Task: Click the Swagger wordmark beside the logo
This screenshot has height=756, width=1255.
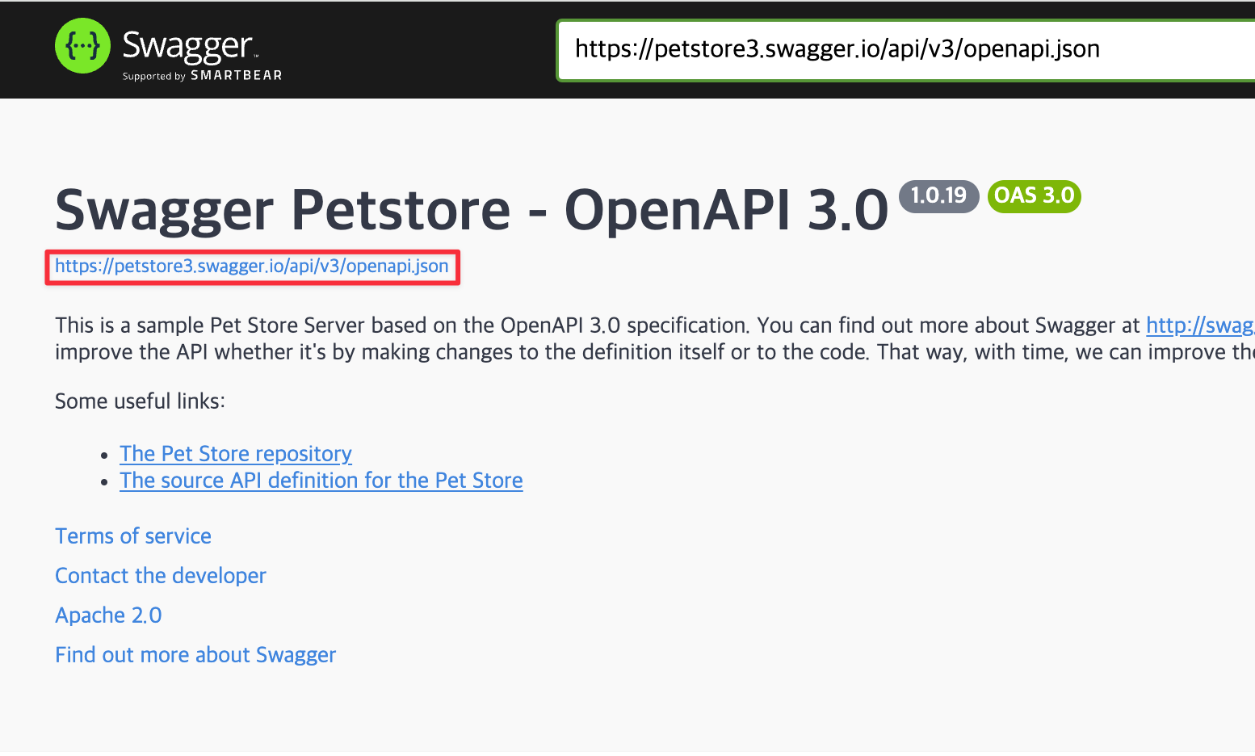Action: coord(189,47)
